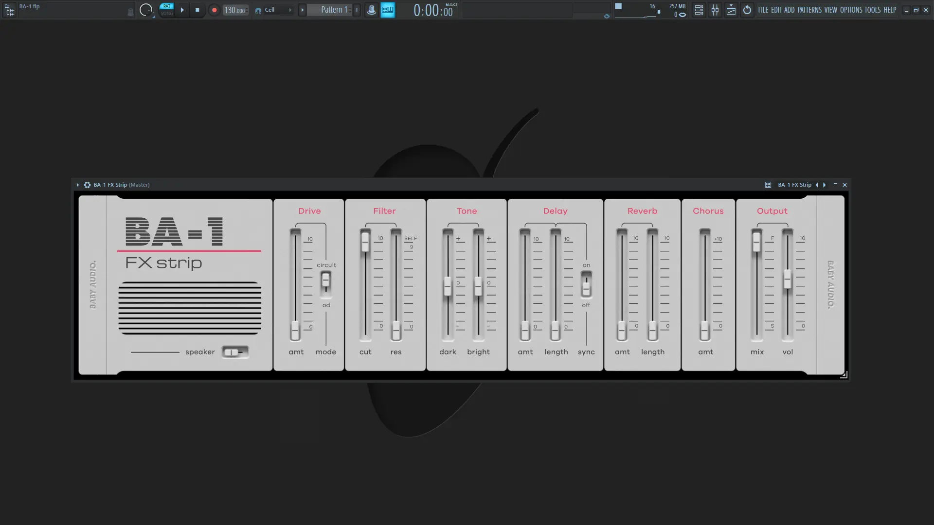
Task: Toggle the speaker switch on BA-1
Action: 235,352
